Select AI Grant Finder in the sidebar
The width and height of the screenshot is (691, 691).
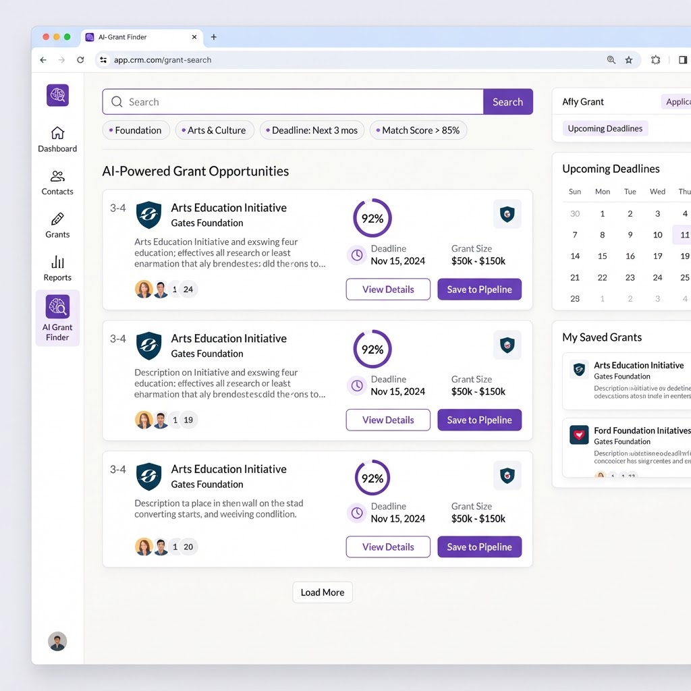(x=57, y=318)
